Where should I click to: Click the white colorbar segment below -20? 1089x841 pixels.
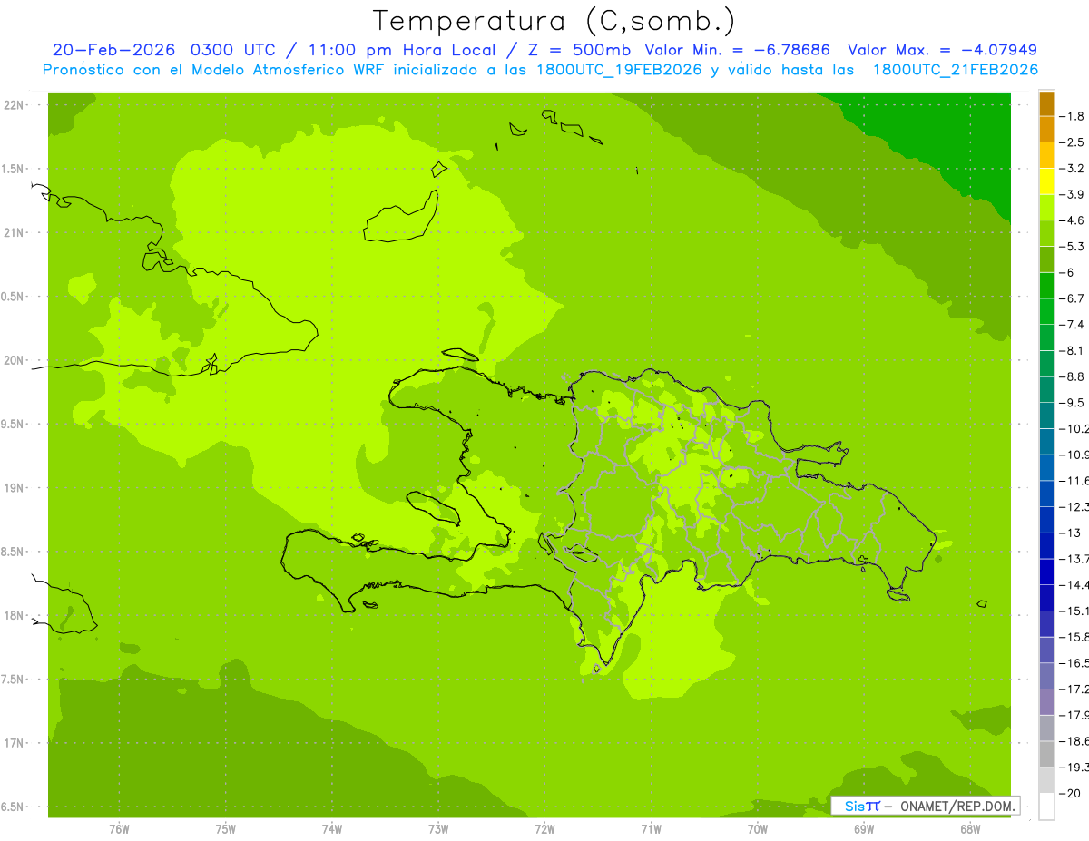[1046, 807]
